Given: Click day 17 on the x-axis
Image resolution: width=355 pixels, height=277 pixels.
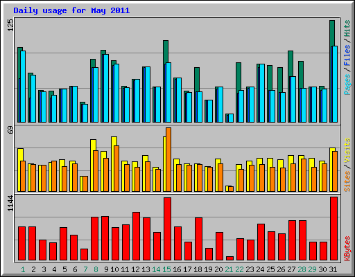Looking at the screenshot, I should 187,269.
